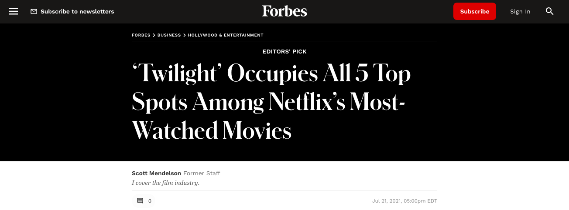
Task: Click the Former Staff label
Action: (x=202, y=173)
